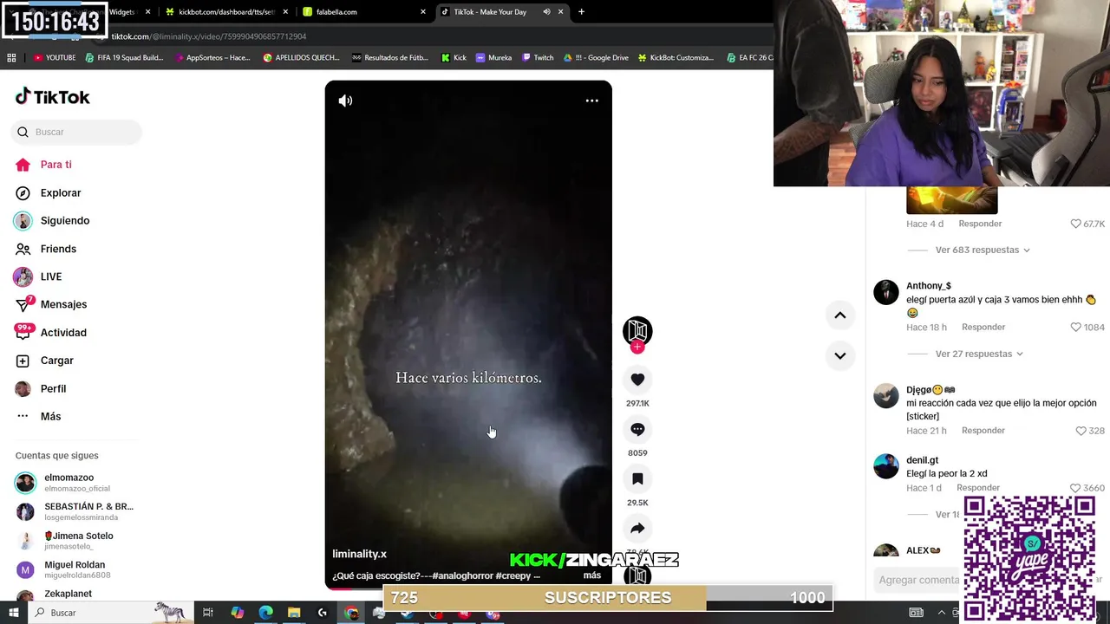
Task: Like the top comment heart showing 67.7K
Action: coord(1075,224)
